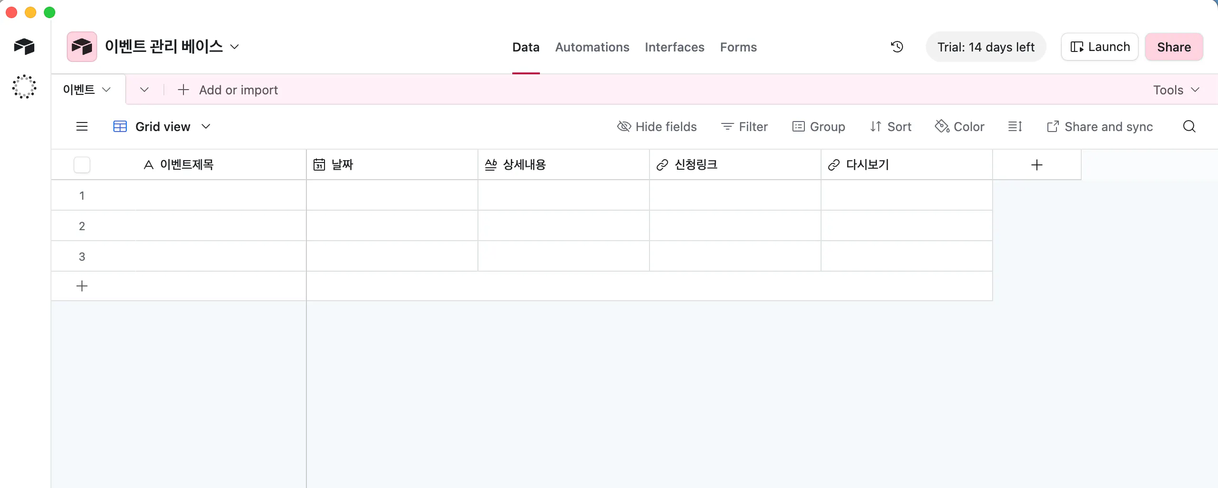This screenshot has width=1218, height=488.
Task: Click the 이벤트제목 cell in row 1
Action: coord(222,195)
